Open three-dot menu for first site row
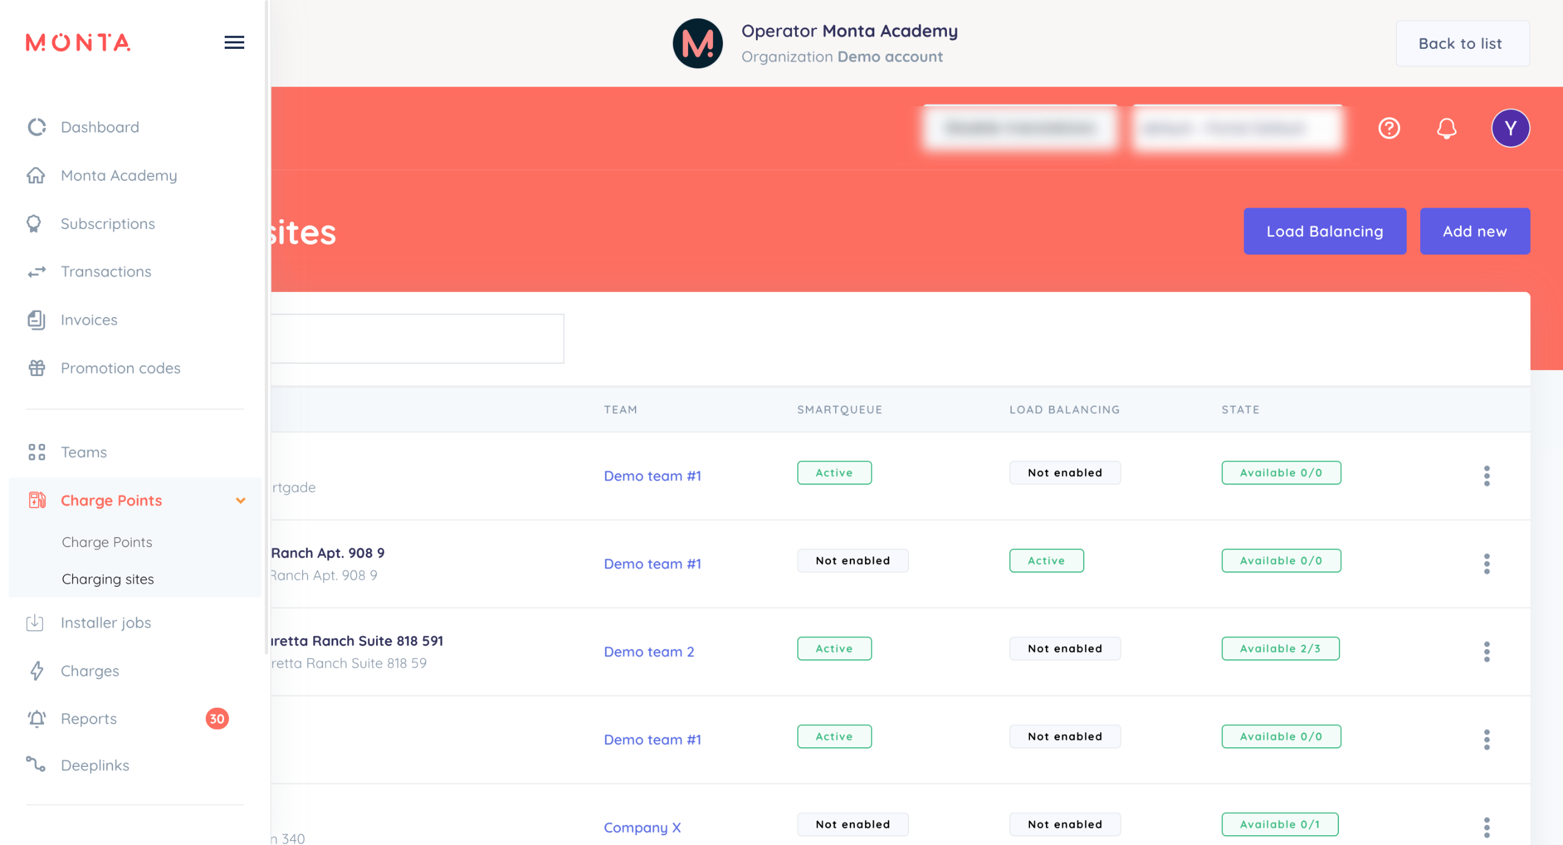1563x845 pixels. [1486, 476]
